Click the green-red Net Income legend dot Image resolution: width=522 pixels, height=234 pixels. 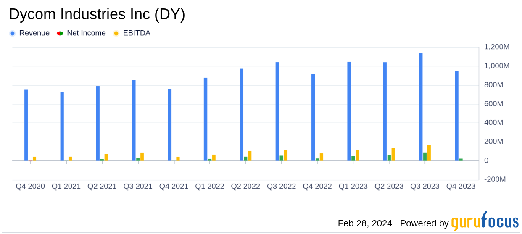(x=60, y=33)
